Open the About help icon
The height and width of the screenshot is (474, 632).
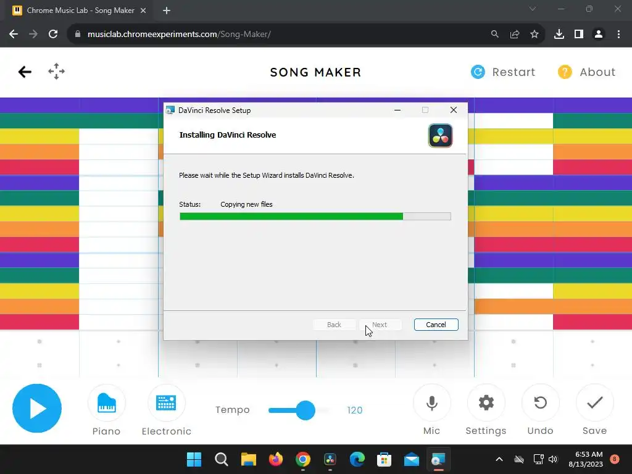pyautogui.click(x=565, y=72)
